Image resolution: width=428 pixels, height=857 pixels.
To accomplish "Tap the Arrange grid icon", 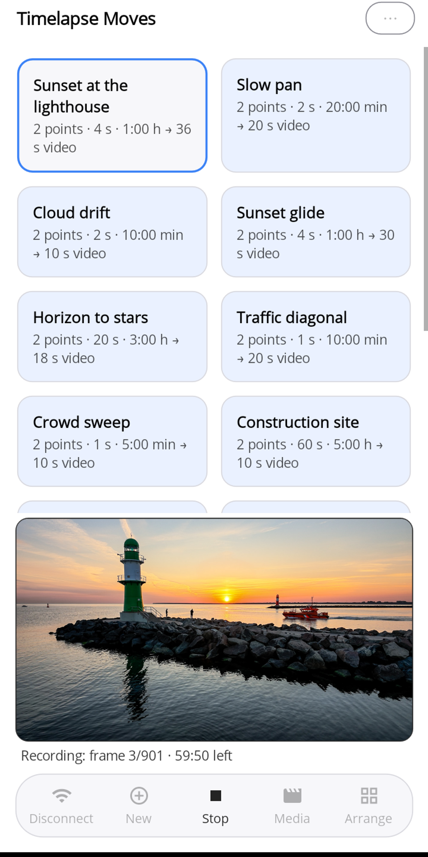I will coord(369,795).
